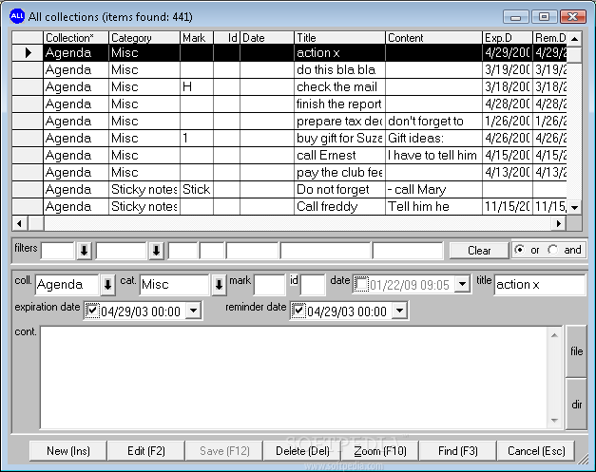Select the 'finish the report' title cell
The width and height of the screenshot is (596, 472).
click(x=339, y=104)
